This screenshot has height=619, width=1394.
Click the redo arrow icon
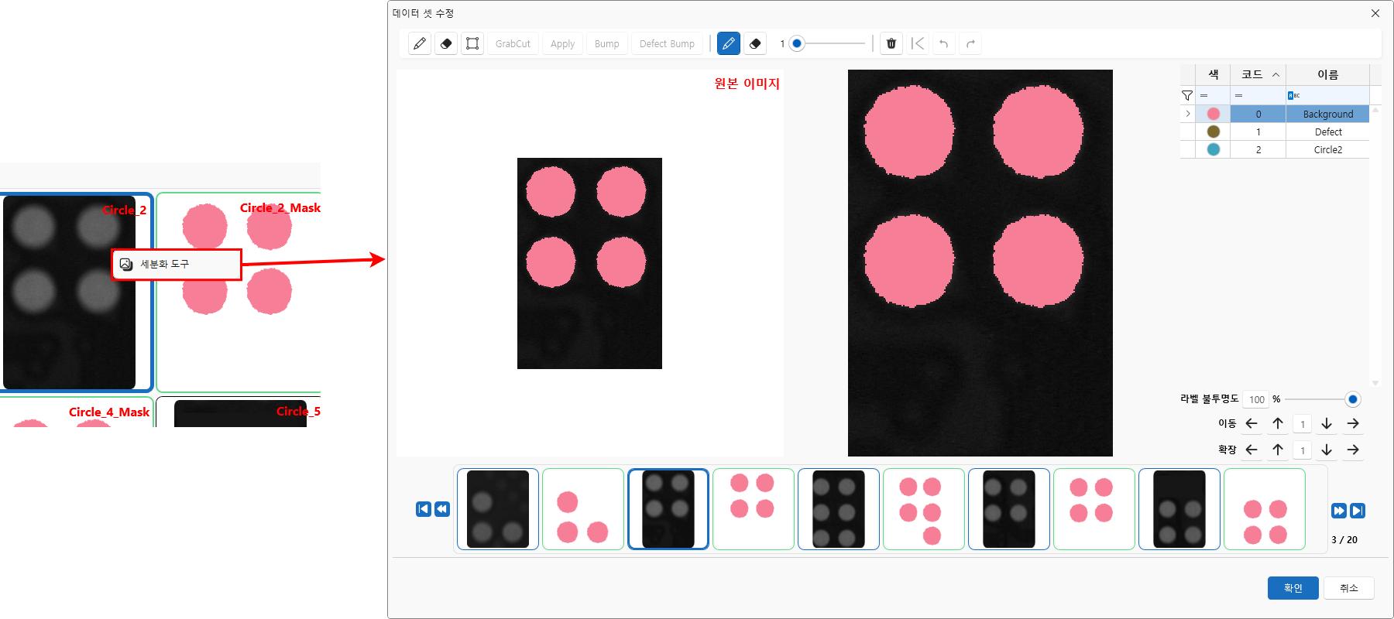click(x=970, y=44)
